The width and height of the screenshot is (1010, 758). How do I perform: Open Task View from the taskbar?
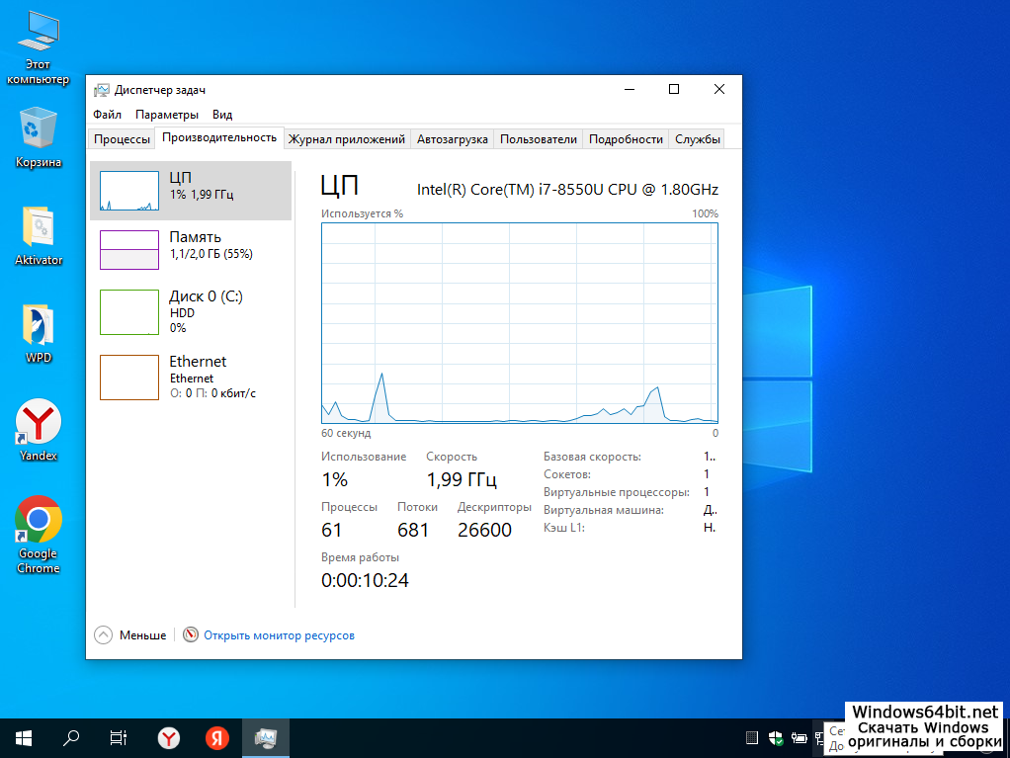tap(118, 737)
